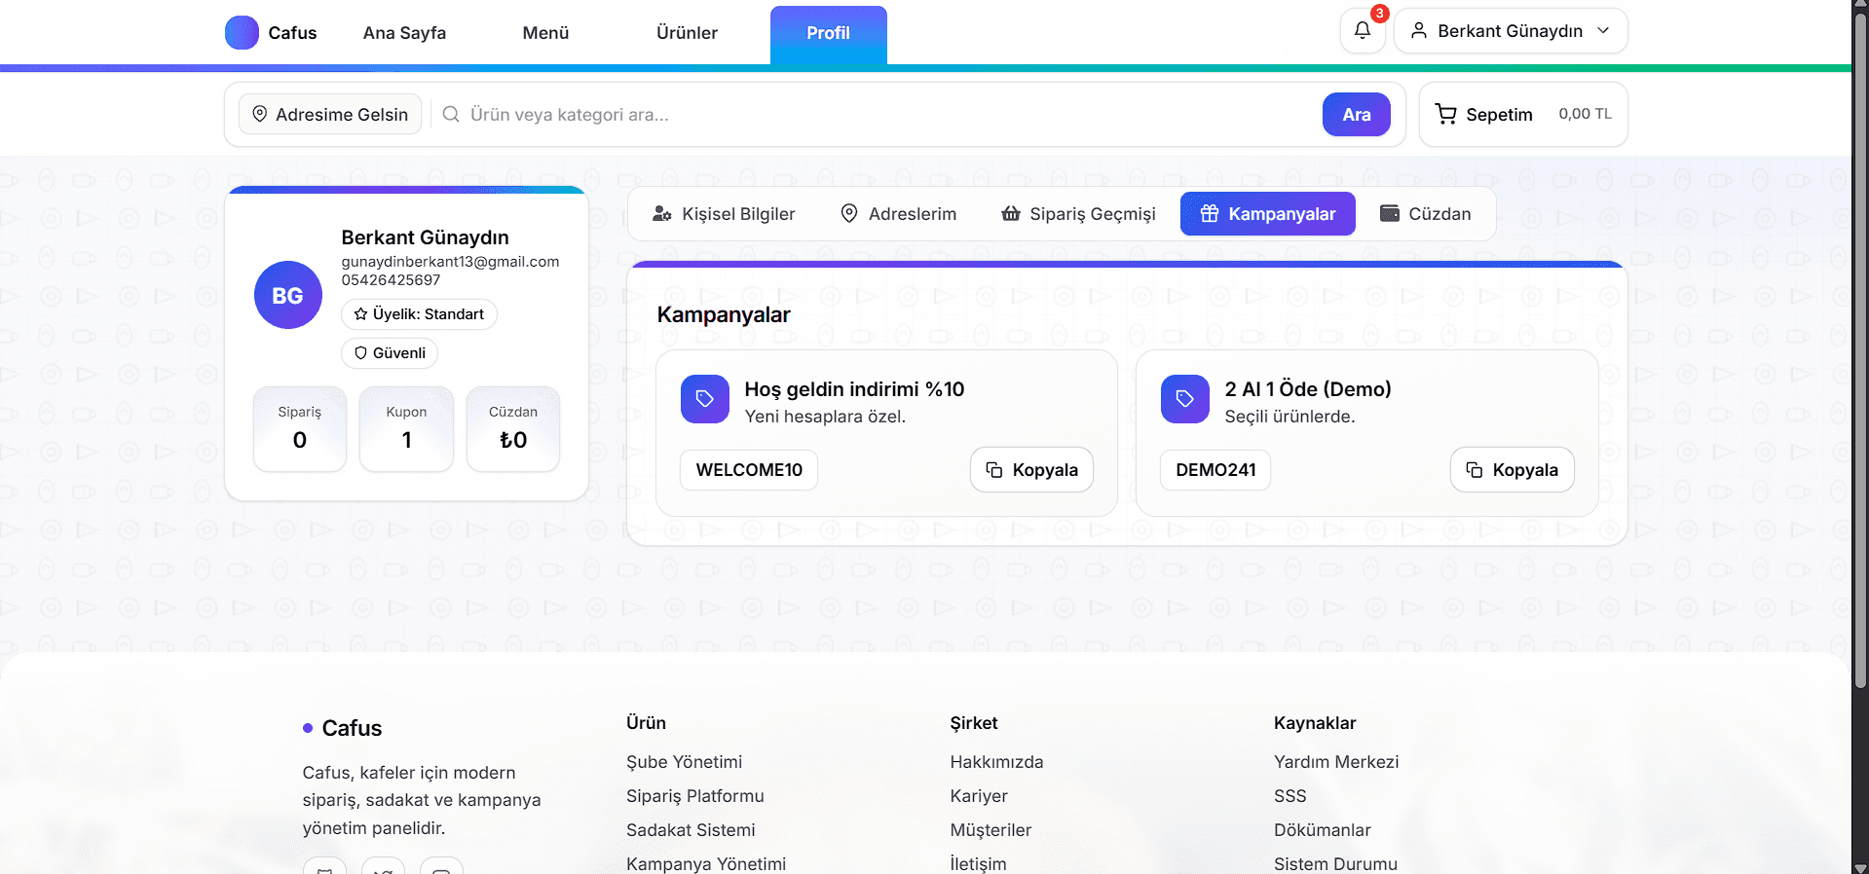Click the Kupon count stat card
This screenshot has width=1869, height=874.
click(x=406, y=429)
